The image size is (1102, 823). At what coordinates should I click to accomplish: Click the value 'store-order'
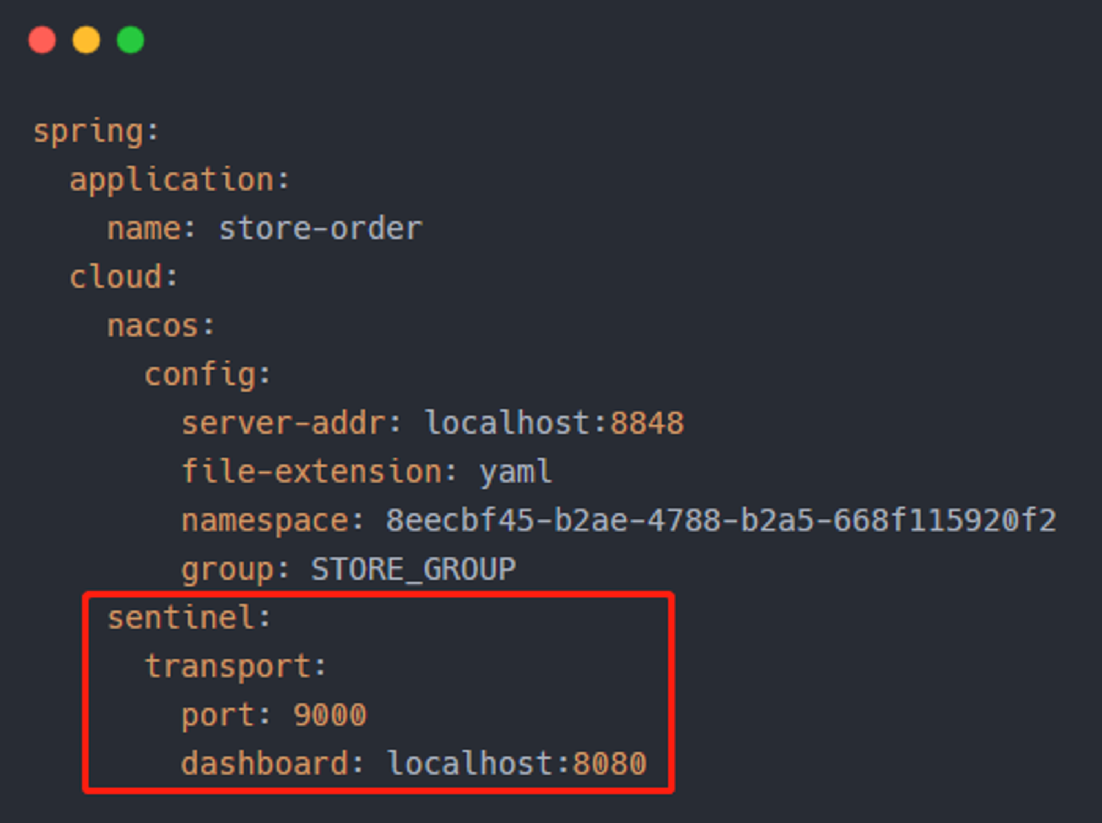pos(321,228)
